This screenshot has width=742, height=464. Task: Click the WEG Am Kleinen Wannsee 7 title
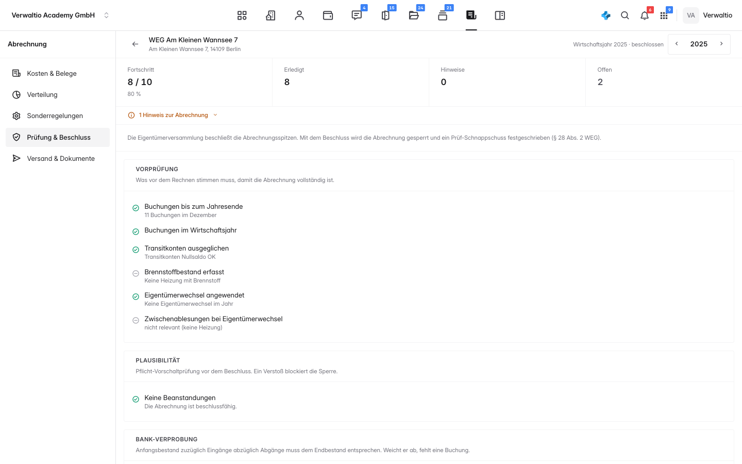(x=193, y=40)
